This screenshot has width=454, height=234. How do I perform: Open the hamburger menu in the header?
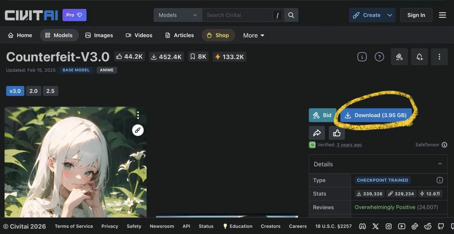tap(443, 15)
